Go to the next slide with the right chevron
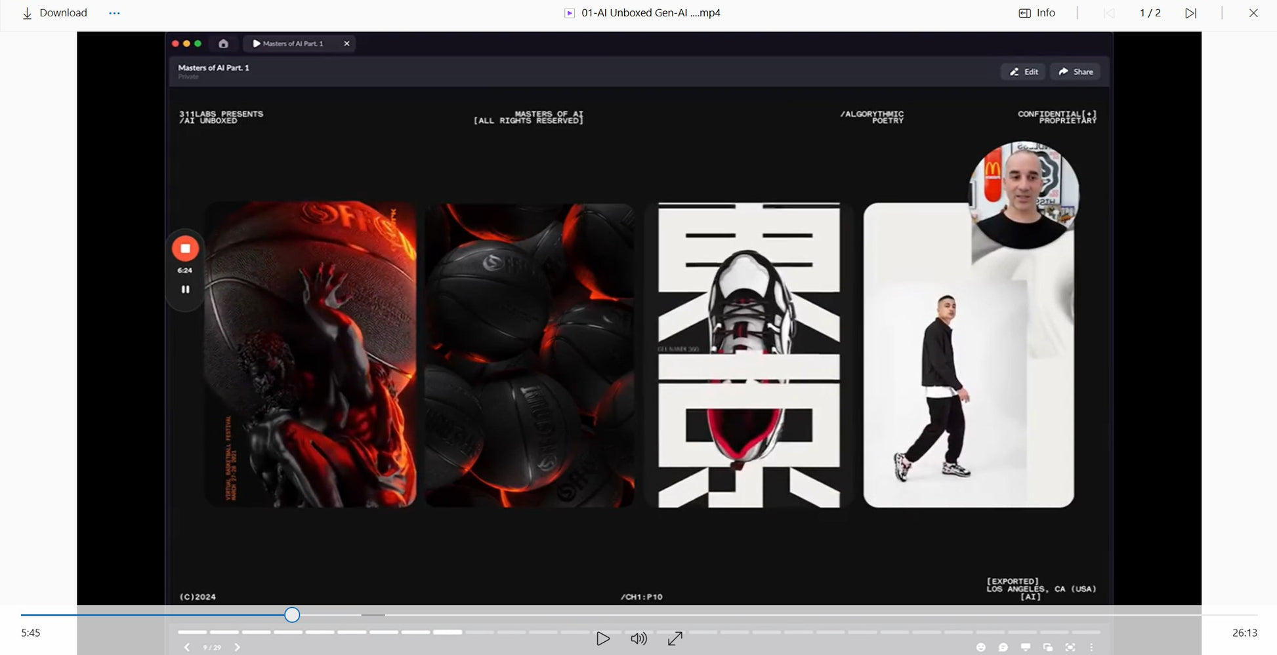1277x655 pixels. pos(237,647)
